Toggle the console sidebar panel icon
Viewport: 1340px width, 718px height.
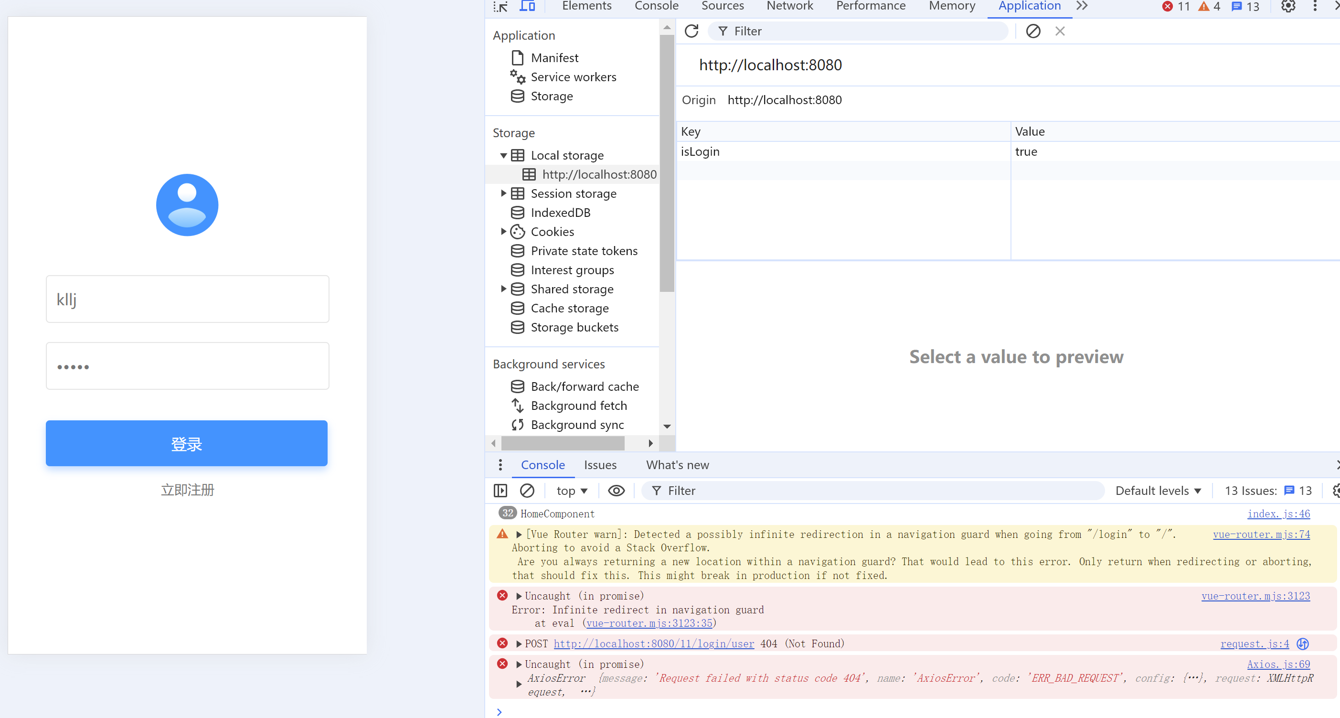pyautogui.click(x=500, y=491)
